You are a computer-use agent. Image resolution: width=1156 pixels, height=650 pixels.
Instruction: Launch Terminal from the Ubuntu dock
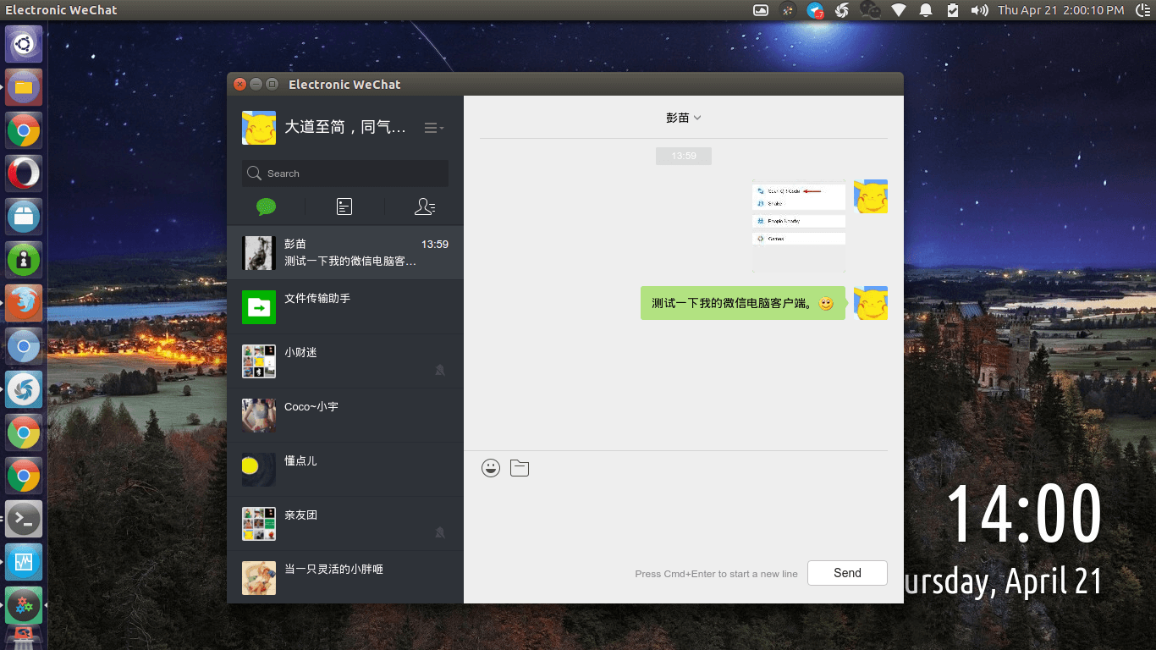[x=24, y=519]
